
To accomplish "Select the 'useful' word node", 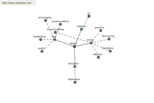I will click(x=42, y=51).
